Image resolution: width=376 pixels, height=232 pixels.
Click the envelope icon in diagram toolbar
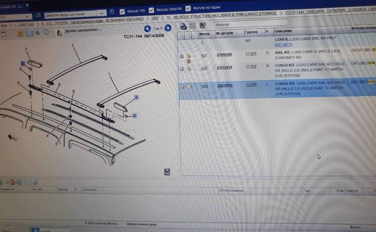pyautogui.click(x=29, y=33)
